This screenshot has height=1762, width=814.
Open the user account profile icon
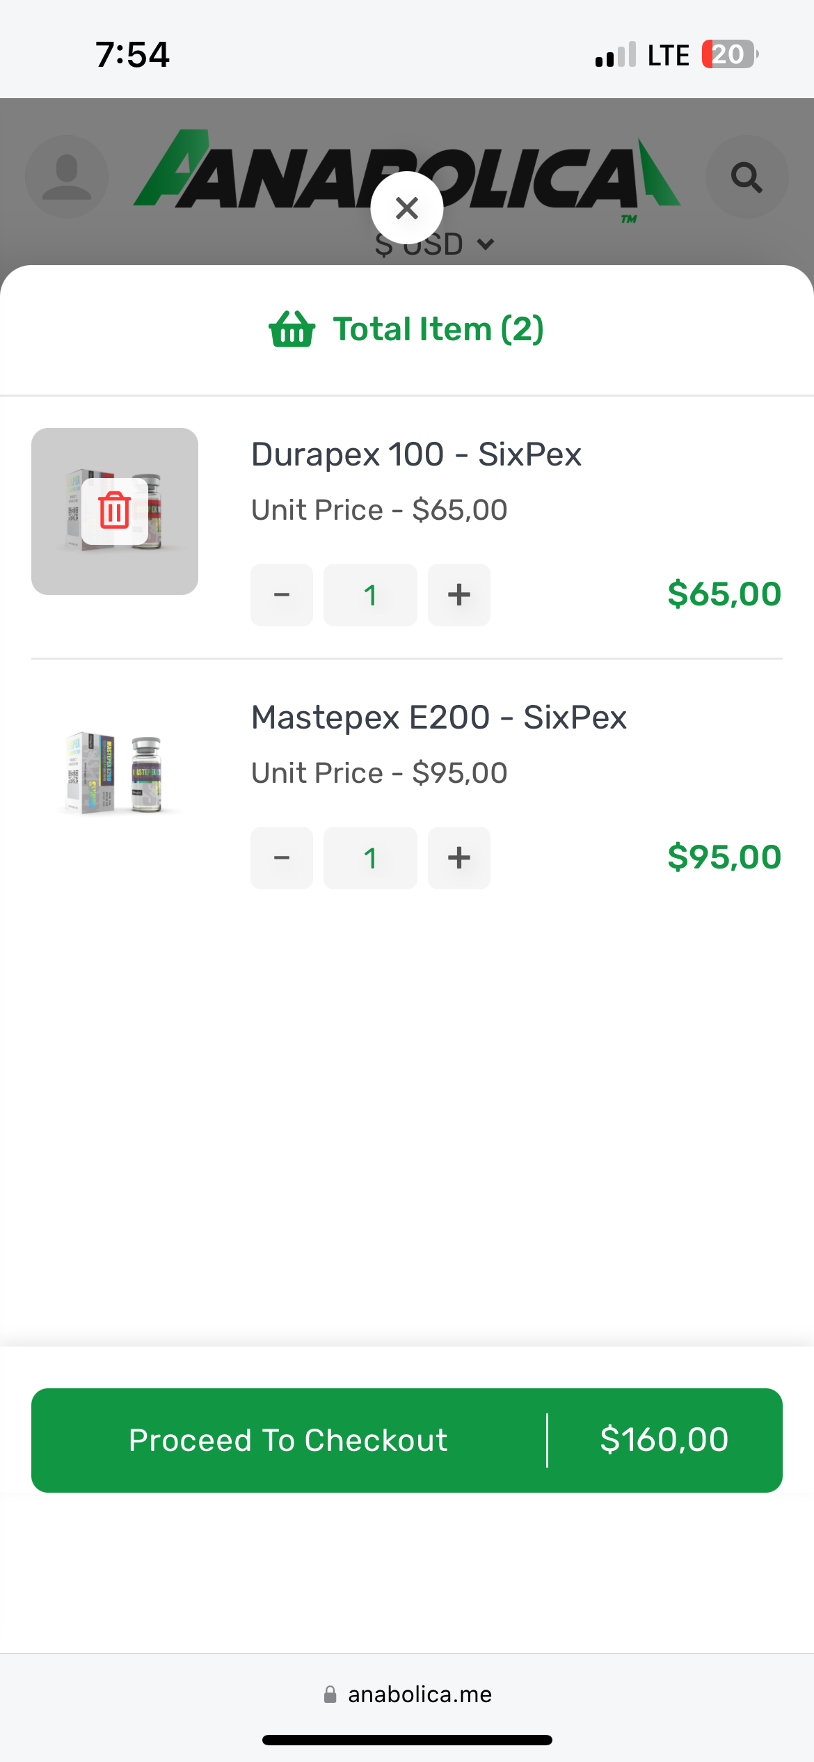(67, 177)
